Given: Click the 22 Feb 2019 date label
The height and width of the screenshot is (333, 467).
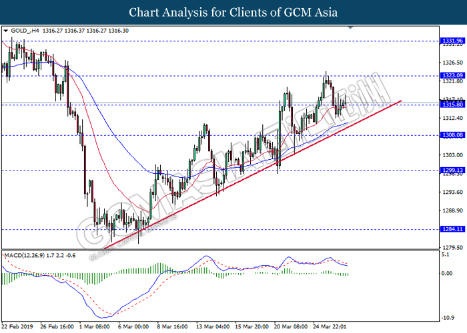Looking at the screenshot, I should 17,327.
